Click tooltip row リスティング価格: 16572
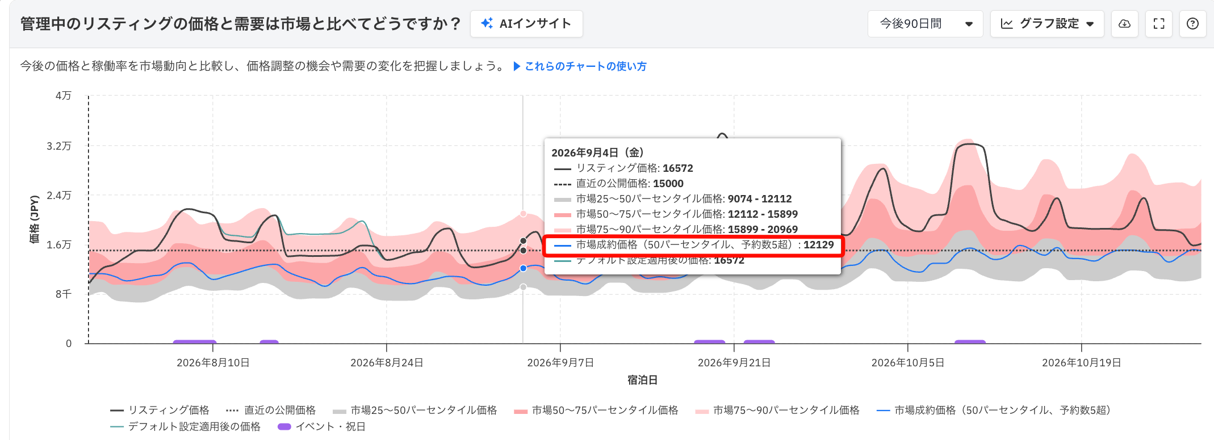Viewport: 1214px width, 440px height. click(623, 168)
